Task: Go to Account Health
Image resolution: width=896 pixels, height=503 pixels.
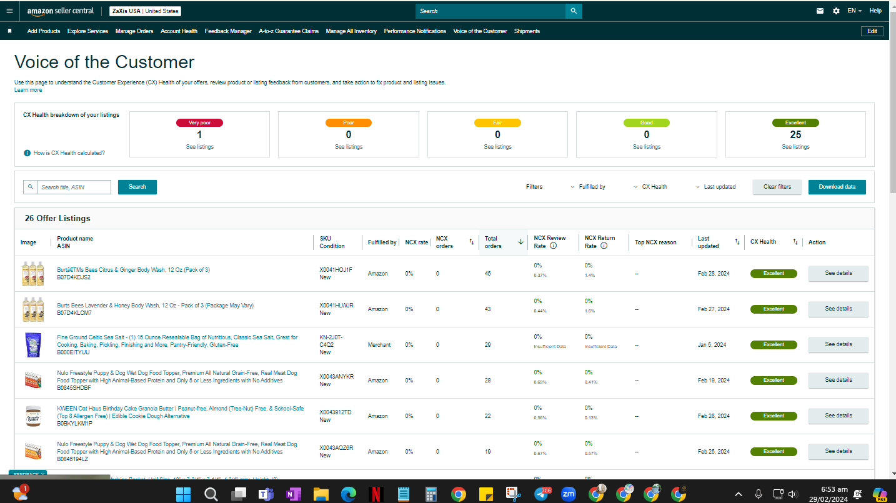Action: [x=179, y=31]
